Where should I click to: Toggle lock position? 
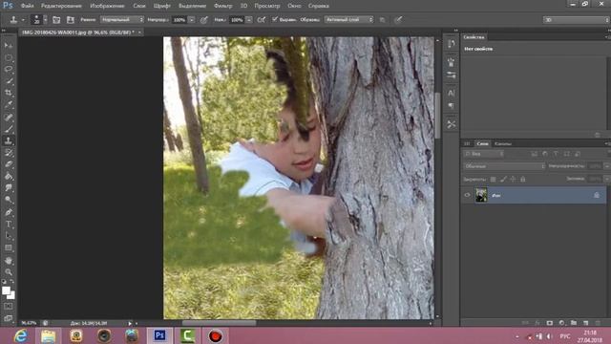click(514, 179)
